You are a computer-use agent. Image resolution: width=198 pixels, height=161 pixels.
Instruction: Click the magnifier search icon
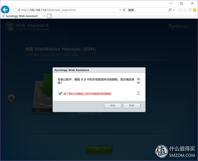click(x=170, y=10)
